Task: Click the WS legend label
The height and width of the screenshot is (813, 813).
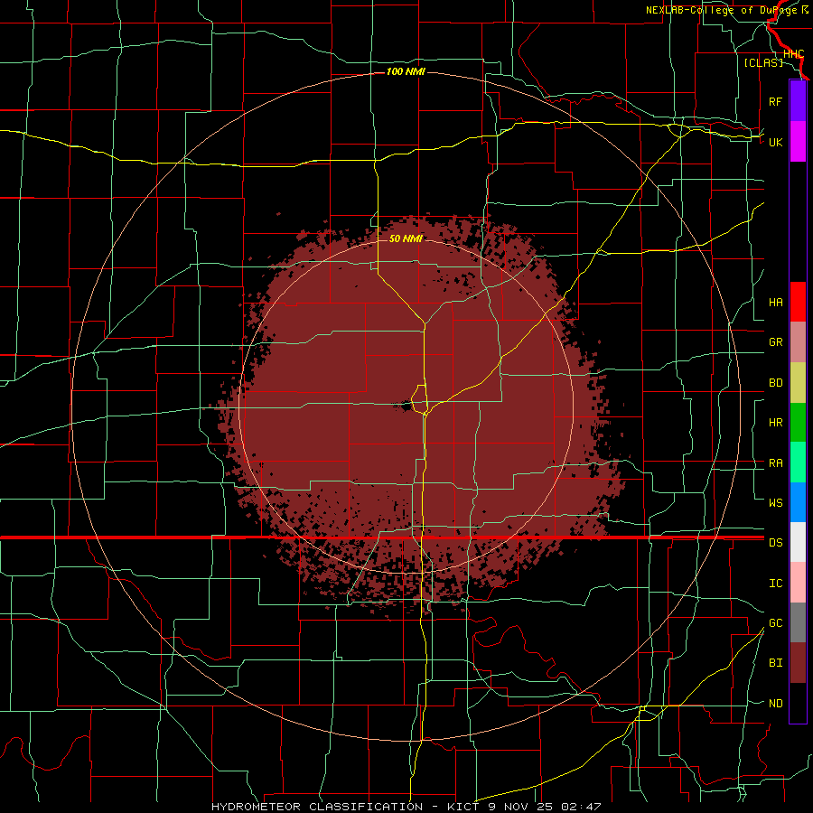Action: pyautogui.click(x=775, y=502)
